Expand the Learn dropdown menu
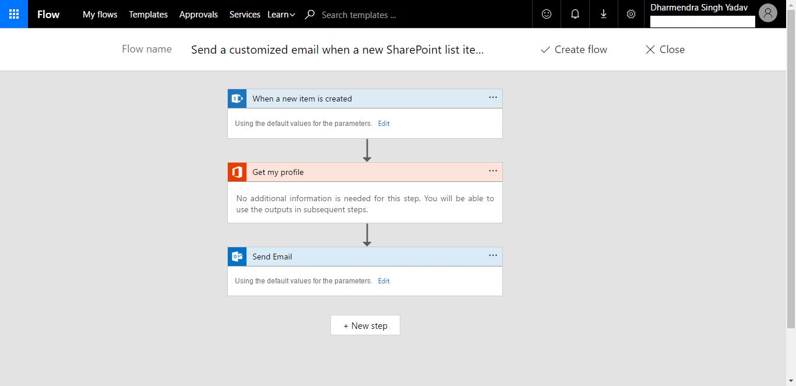Image resolution: width=796 pixels, height=386 pixels. point(281,15)
